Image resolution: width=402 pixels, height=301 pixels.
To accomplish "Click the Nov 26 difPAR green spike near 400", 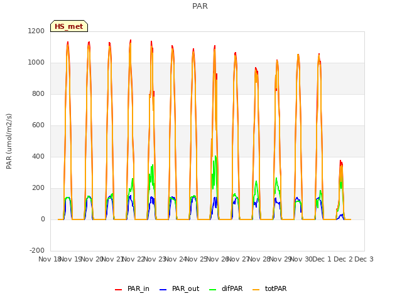I will pos(215,156).
